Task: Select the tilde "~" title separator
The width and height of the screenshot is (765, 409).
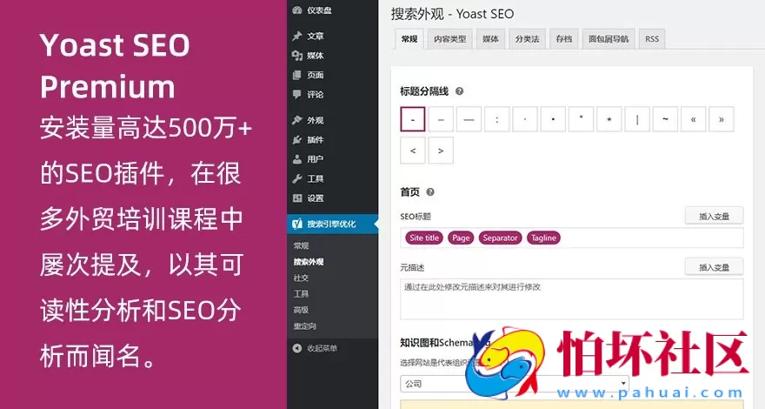Action: (x=665, y=119)
